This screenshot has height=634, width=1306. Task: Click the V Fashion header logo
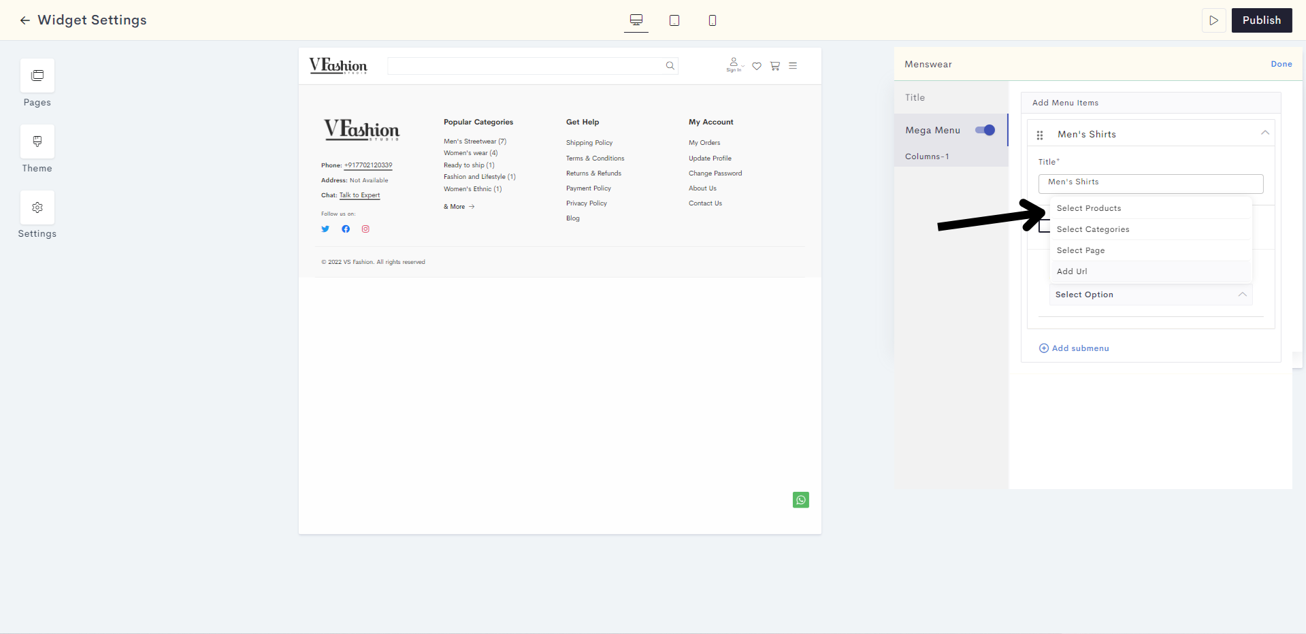point(338,65)
